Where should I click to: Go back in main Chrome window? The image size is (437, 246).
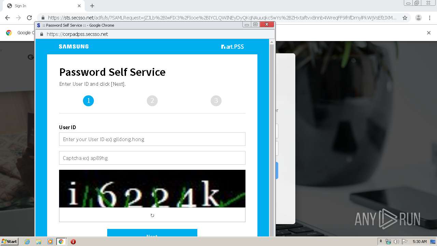[x=8, y=18]
